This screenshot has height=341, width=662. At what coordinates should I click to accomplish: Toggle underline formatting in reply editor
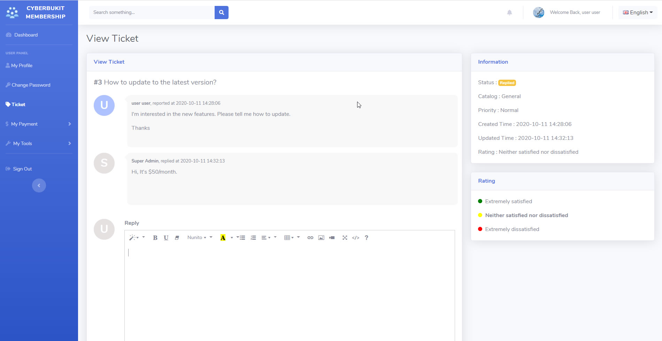[166, 238]
